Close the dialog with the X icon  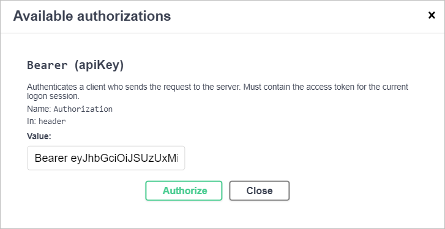click(x=432, y=15)
